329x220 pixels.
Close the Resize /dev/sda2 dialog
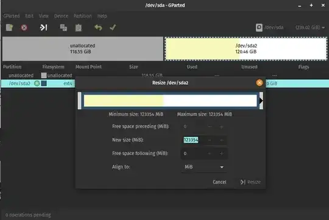point(260,83)
